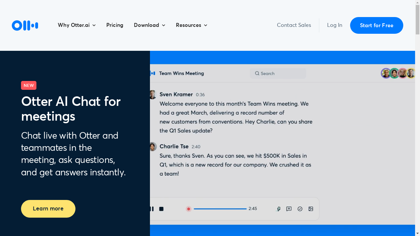Click the Charlie Tse speaker name
This screenshot has height=236, width=420.
174,146
